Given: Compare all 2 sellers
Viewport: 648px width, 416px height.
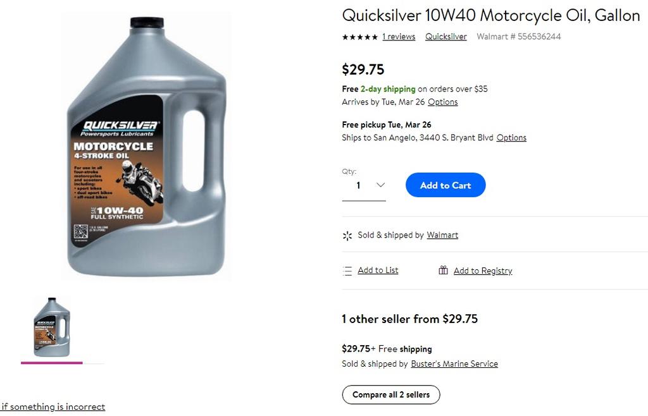Looking at the screenshot, I should (391, 395).
